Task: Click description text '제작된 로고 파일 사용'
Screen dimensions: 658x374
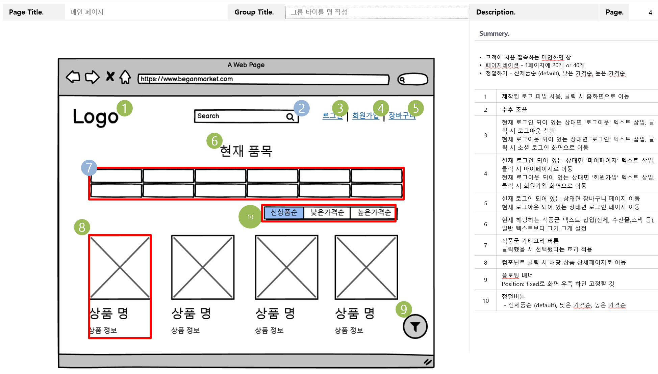Action: (532, 96)
